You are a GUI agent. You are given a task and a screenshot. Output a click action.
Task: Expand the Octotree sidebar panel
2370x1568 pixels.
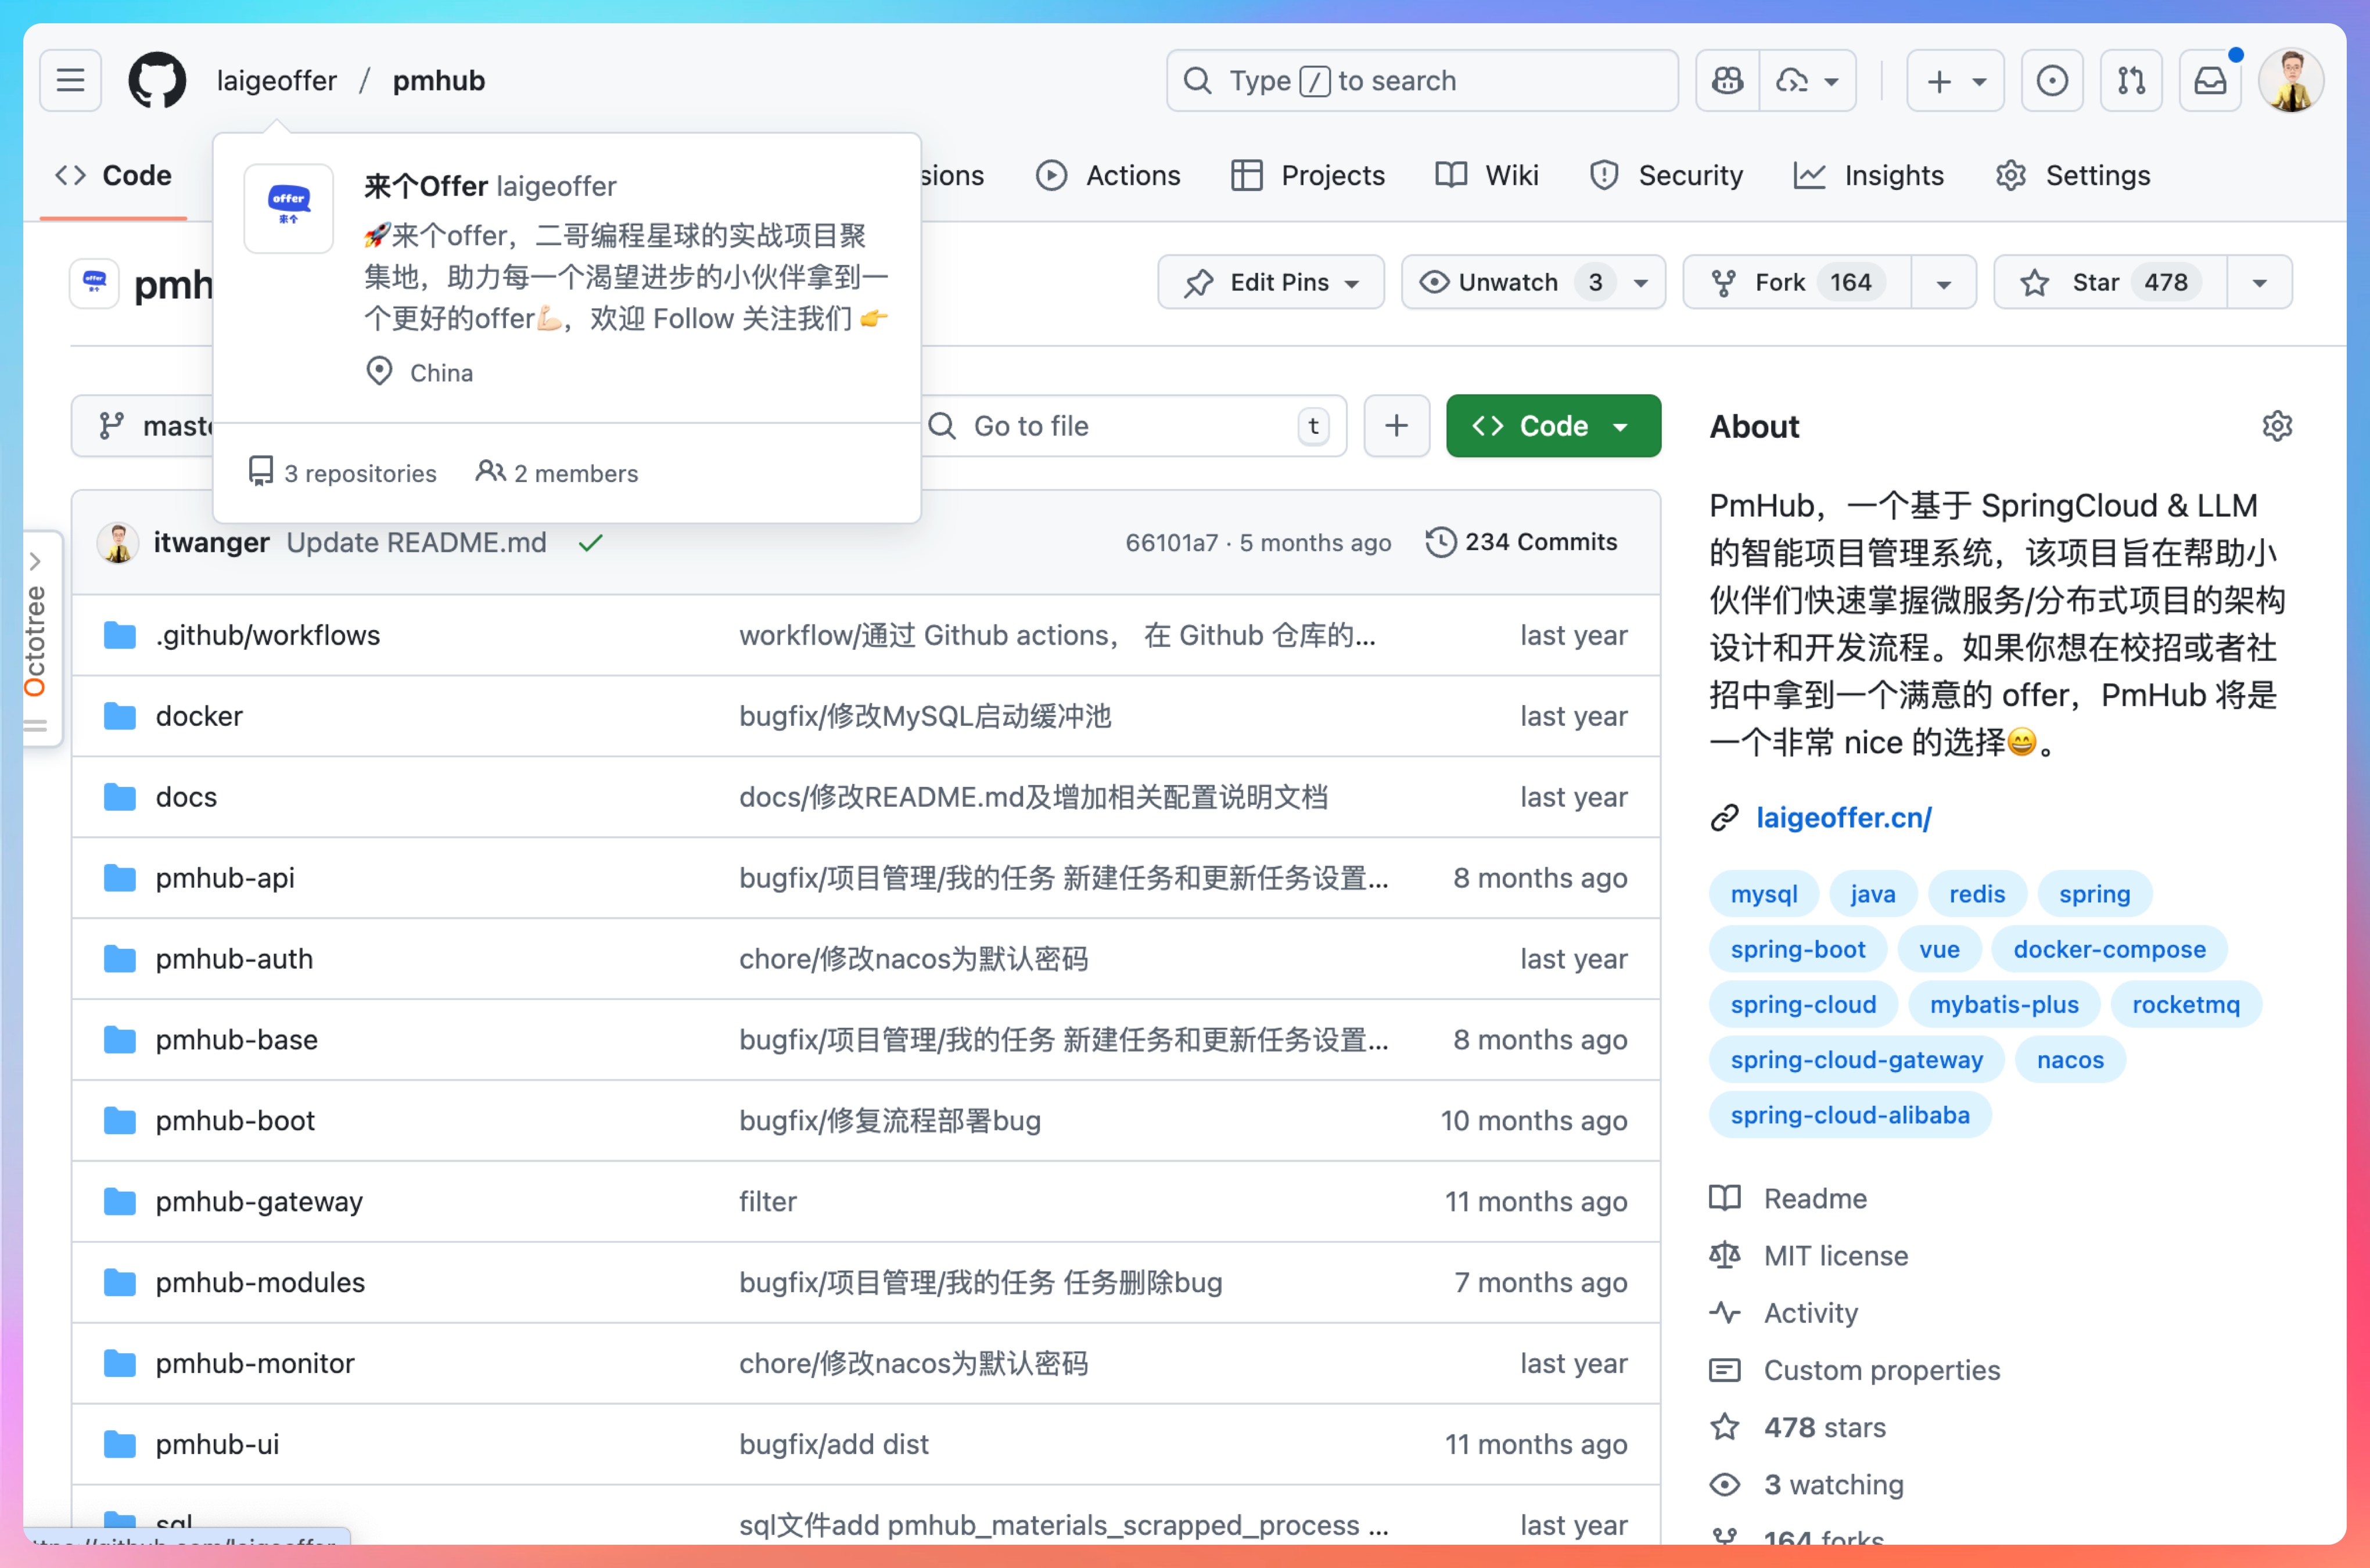pos(36,561)
